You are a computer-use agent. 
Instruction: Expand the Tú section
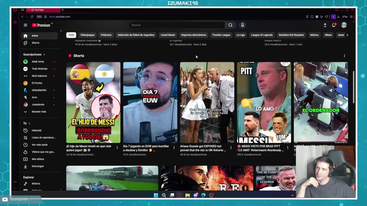(27, 123)
